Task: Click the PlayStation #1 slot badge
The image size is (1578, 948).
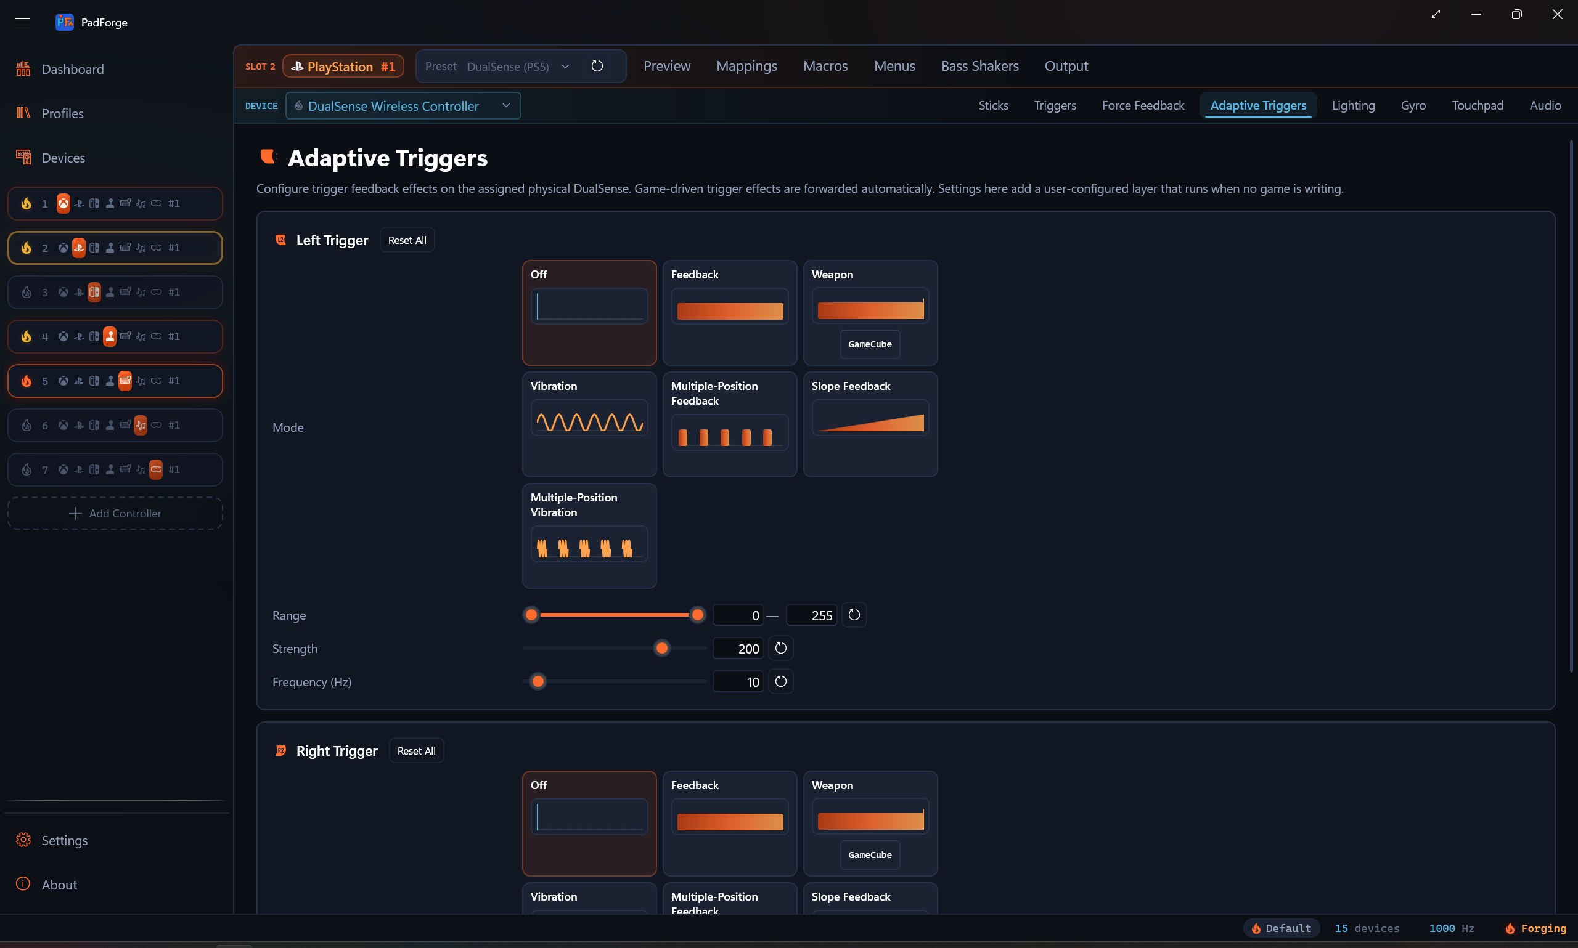Action: pos(343,66)
